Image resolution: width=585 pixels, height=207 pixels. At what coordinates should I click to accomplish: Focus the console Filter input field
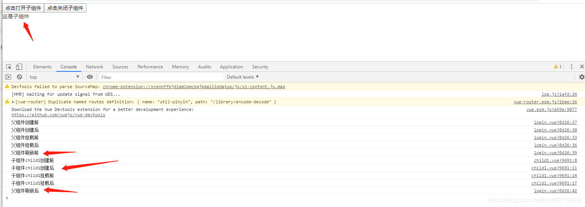pos(162,77)
